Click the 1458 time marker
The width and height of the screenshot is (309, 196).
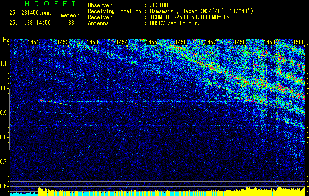(x=240, y=43)
